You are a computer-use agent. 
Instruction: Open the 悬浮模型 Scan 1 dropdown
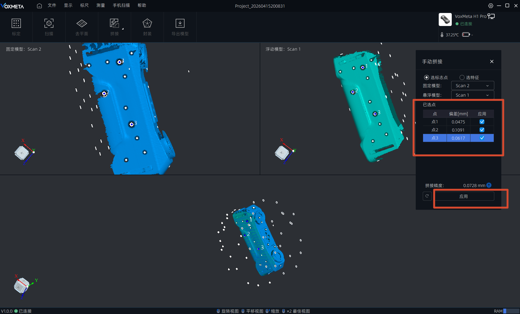coord(473,95)
